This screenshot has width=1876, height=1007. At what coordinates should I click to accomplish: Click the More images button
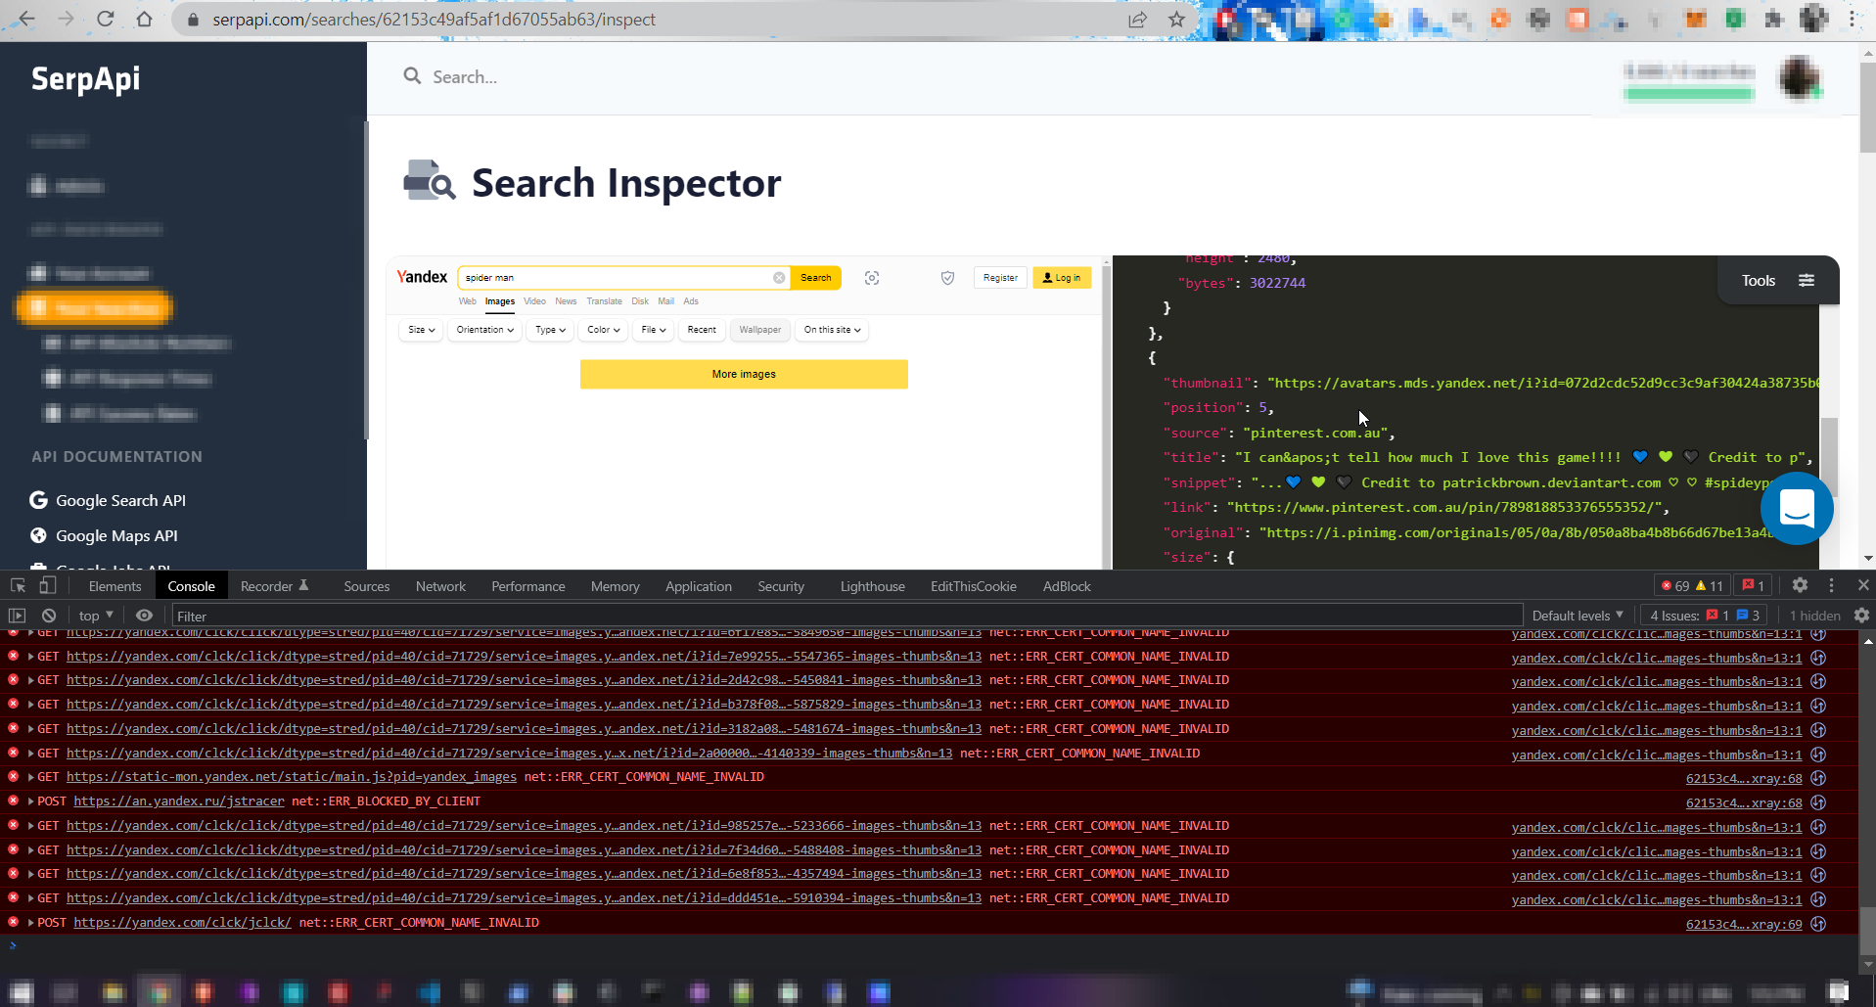click(744, 374)
